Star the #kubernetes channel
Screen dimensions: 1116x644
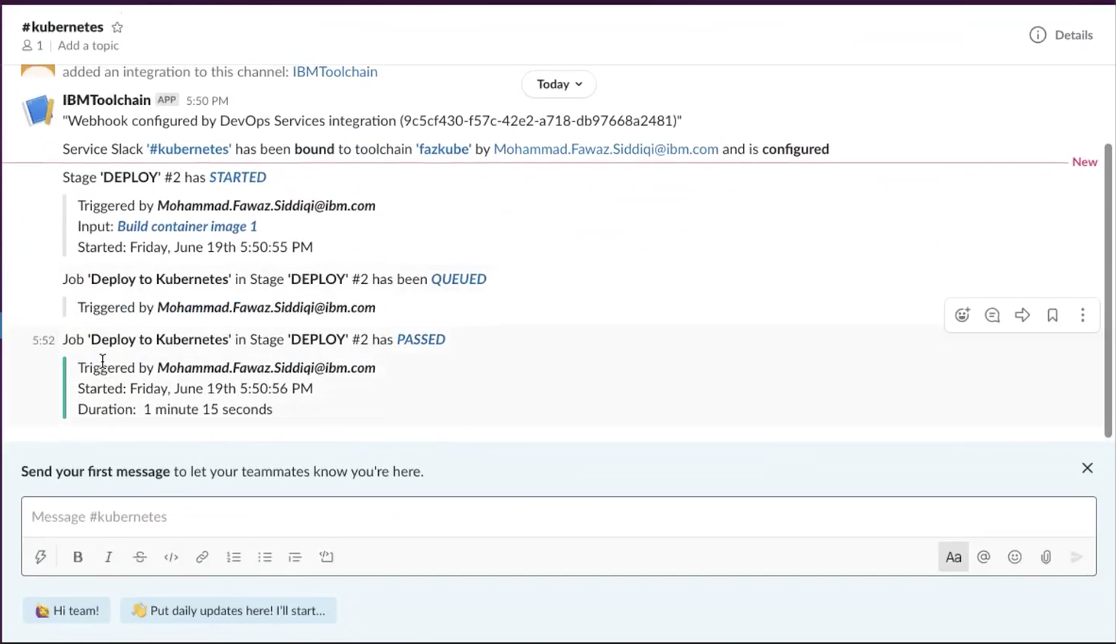118,27
